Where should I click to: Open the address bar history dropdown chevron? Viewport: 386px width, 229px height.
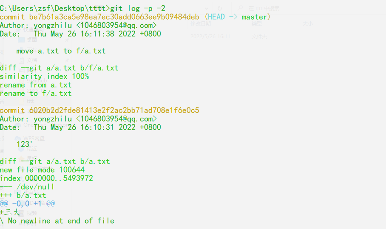pos(207,8)
